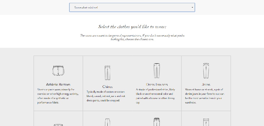264x126 pixels.
Task: Click the pants icon below the Jeans card
Action: pyautogui.click(x=206, y=123)
